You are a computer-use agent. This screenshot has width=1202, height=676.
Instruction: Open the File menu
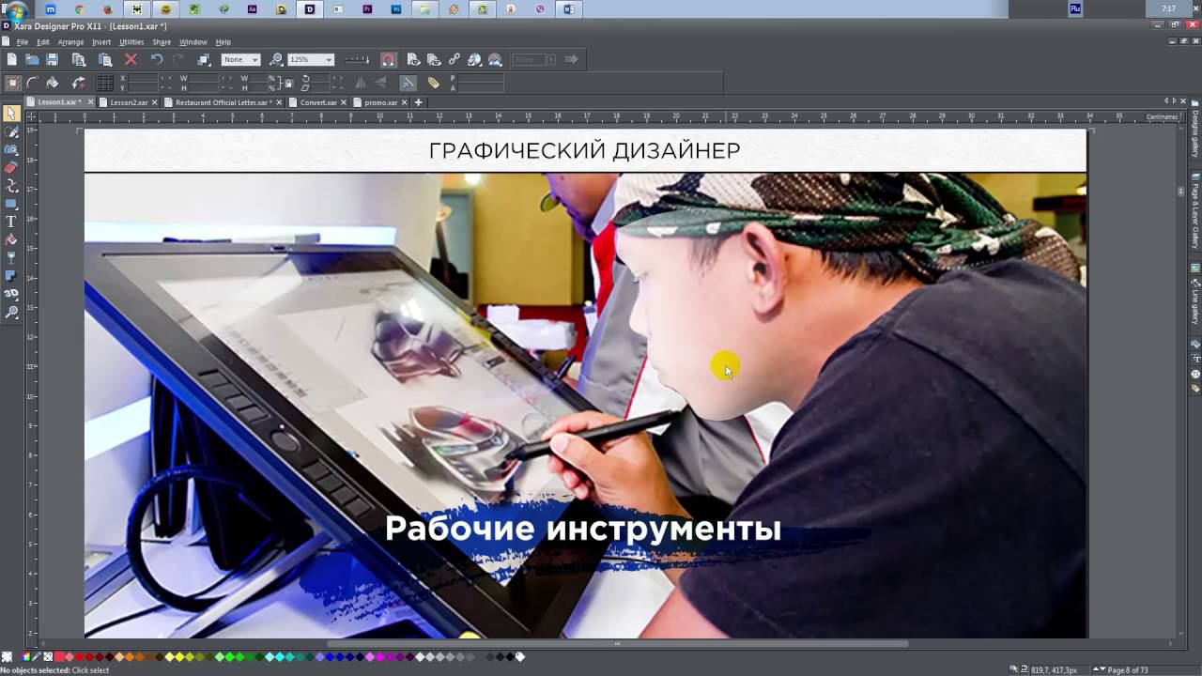tap(23, 42)
